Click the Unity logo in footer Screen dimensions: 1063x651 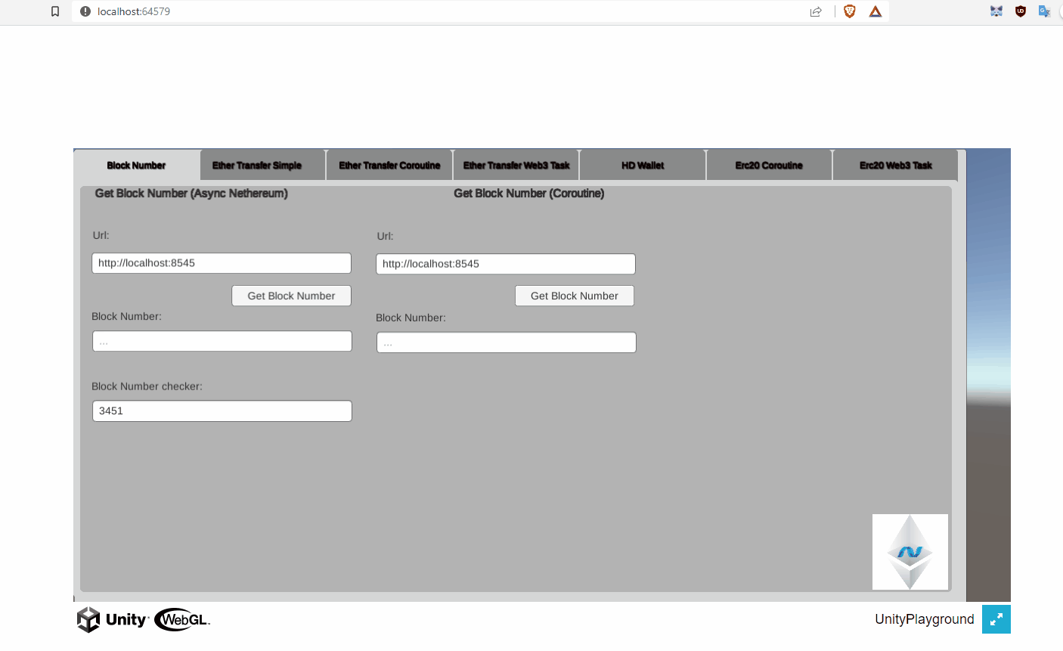point(112,619)
